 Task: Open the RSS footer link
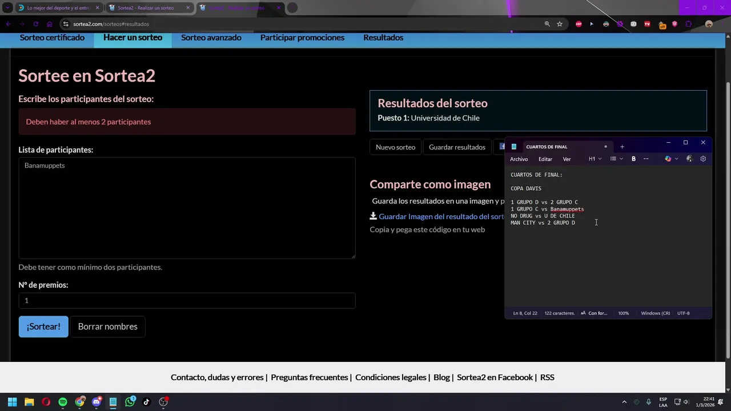click(547, 377)
